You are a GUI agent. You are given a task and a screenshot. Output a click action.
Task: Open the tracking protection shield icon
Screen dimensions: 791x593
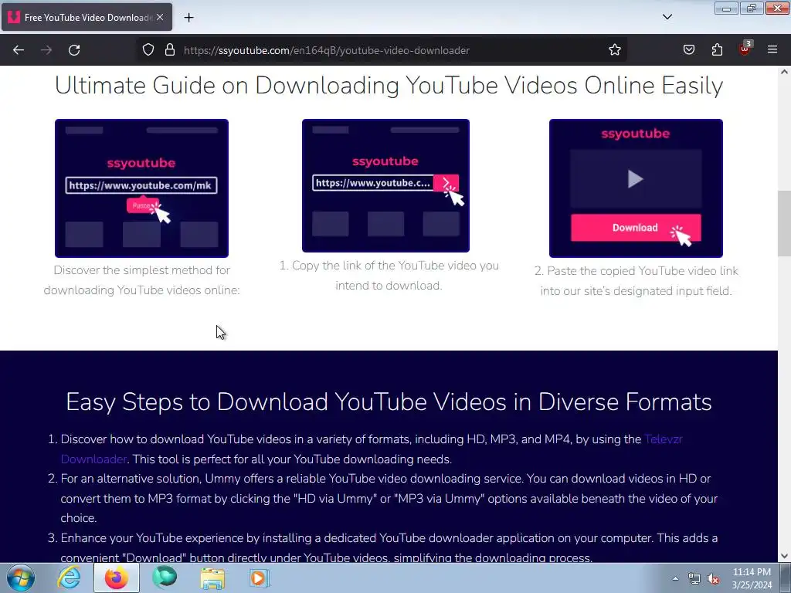pyautogui.click(x=148, y=50)
